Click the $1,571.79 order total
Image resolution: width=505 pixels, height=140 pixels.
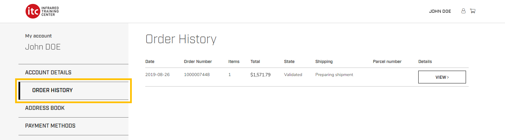(x=260, y=75)
